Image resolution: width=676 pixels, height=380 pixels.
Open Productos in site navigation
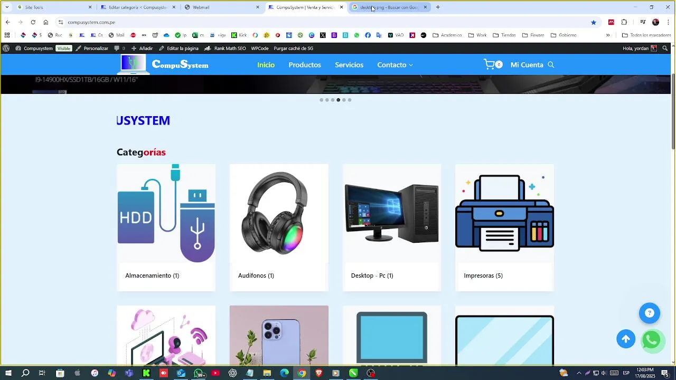point(305,65)
